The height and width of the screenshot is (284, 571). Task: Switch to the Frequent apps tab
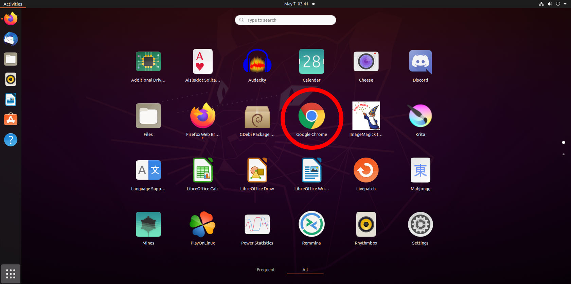click(266, 270)
